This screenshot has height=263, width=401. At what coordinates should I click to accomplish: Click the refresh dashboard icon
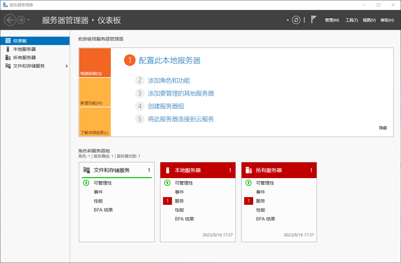click(x=296, y=20)
